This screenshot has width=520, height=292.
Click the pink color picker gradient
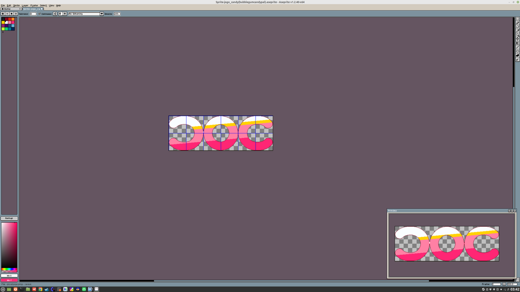(x=9, y=245)
